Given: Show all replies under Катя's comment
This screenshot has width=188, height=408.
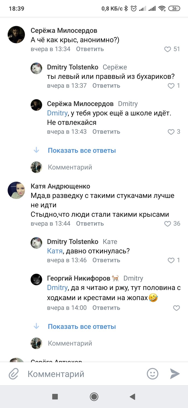Looking at the screenshot, I should 82,326.
